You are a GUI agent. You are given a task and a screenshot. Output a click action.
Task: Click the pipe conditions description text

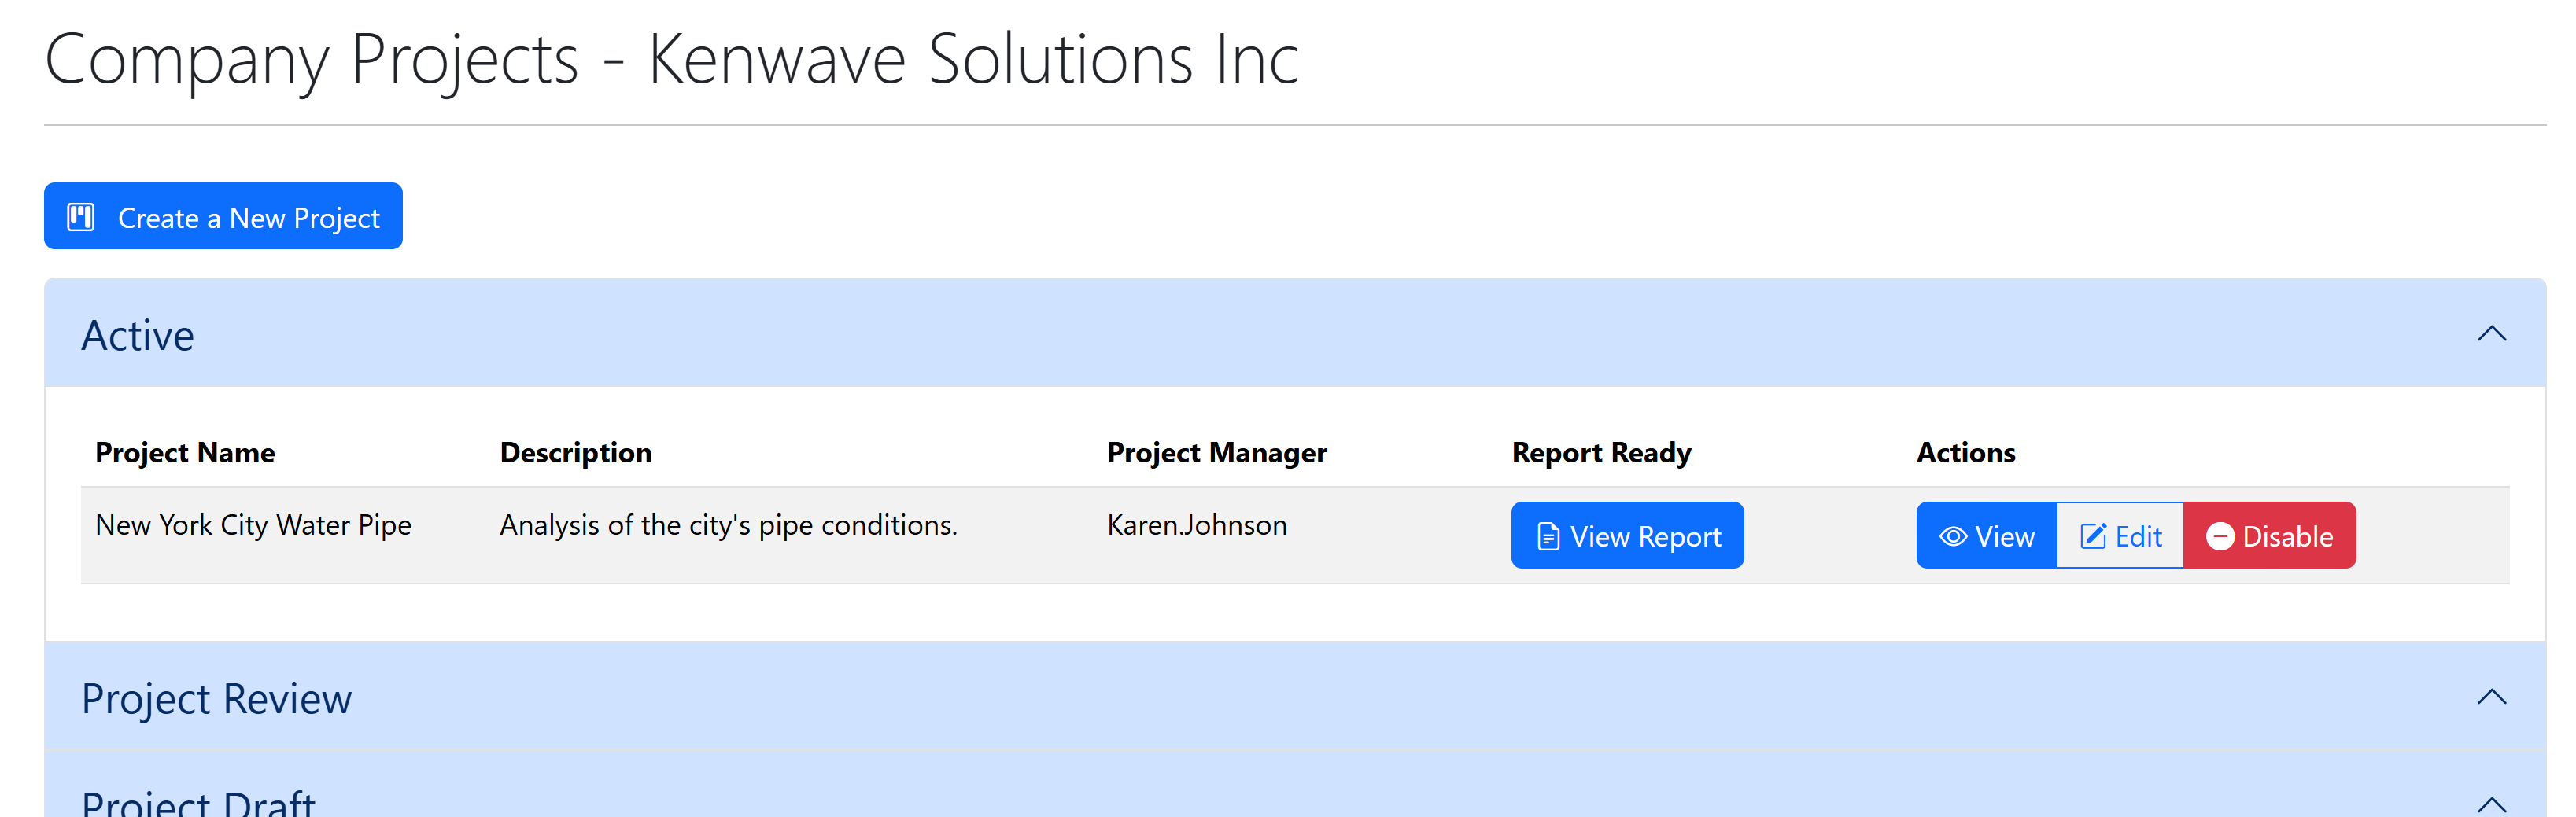[x=728, y=525]
